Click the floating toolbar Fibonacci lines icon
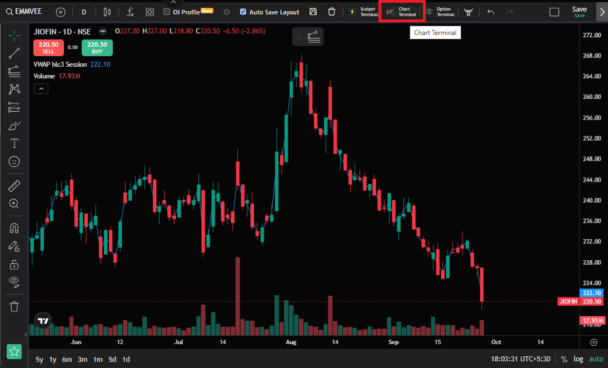This screenshot has width=608, height=368. point(313,37)
